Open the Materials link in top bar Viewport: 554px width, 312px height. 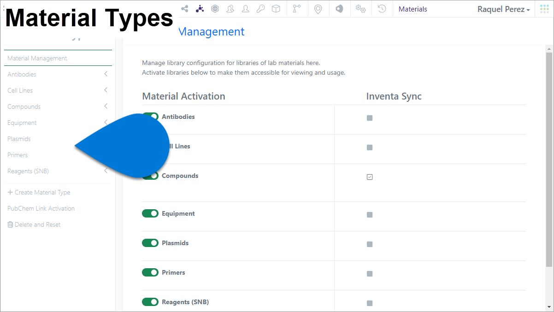pos(413,9)
